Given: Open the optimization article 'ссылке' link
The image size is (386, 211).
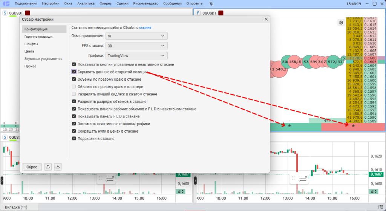Looking at the screenshot, I should pyautogui.click(x=145, y=28).
